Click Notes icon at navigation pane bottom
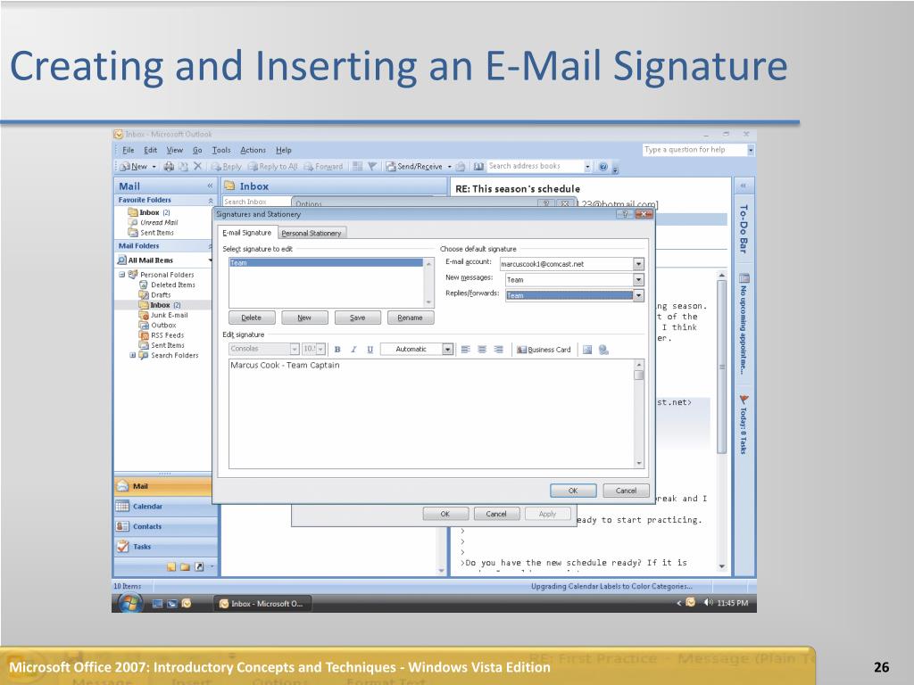Viewport: 914px width, 685px height. click(x=170, y=566)
